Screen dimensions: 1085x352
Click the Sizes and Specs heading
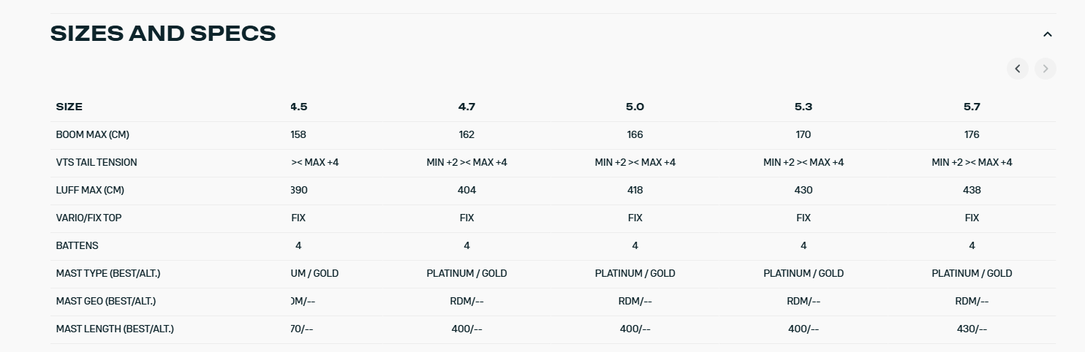click(163, 34)
